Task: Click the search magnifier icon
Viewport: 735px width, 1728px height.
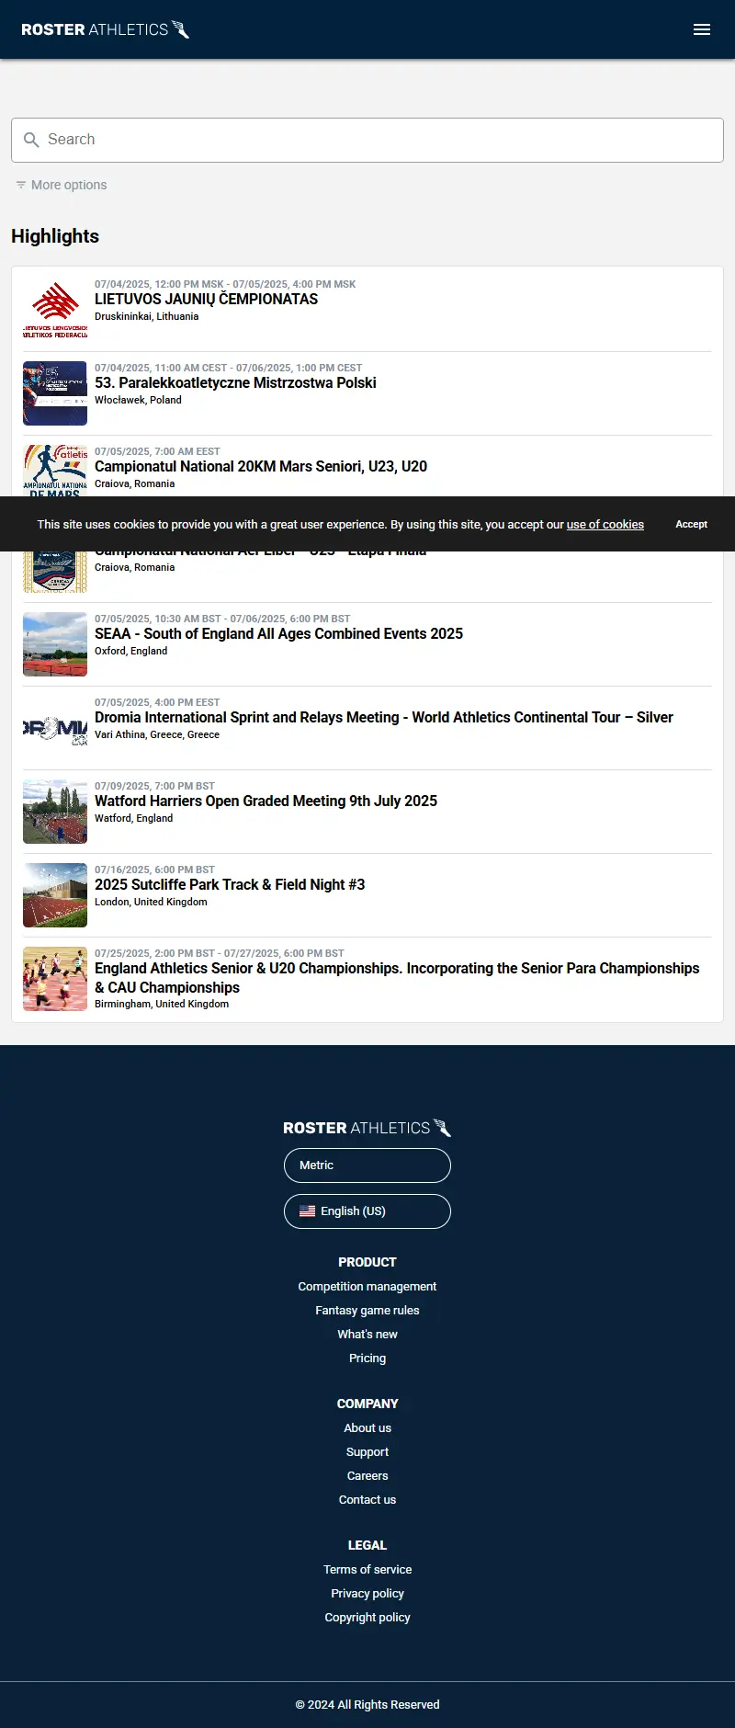Action: 31,140
